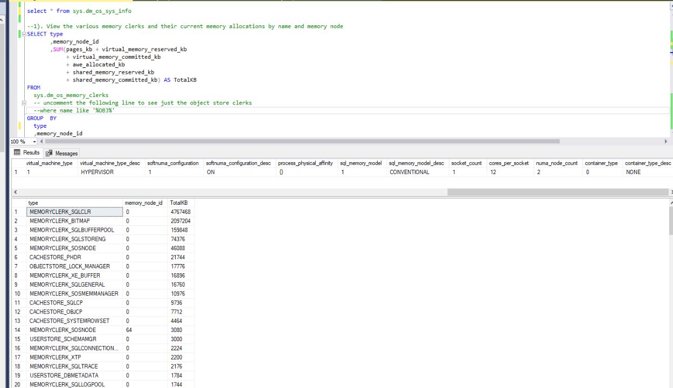Click the editor horizontal scrollbar thumb

coord(302,141)
